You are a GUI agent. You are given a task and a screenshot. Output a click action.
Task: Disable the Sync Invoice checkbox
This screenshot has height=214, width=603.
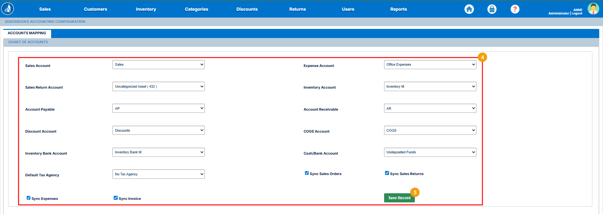(116, 198)
